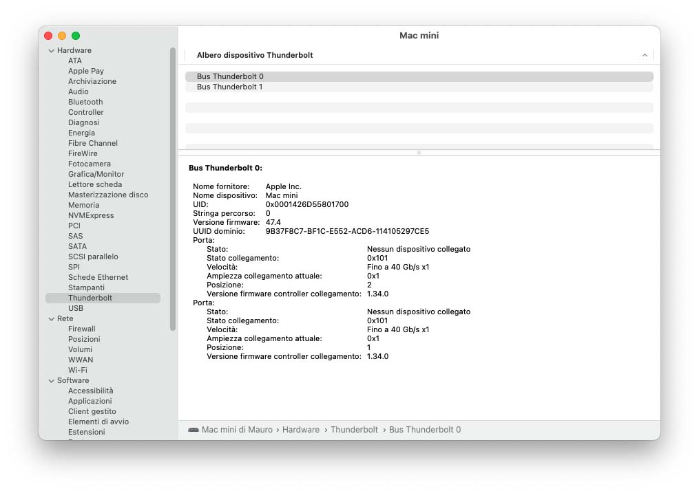Open the Fotocamera entry
This screenshot has height=491, width=699.
(90, 164)
